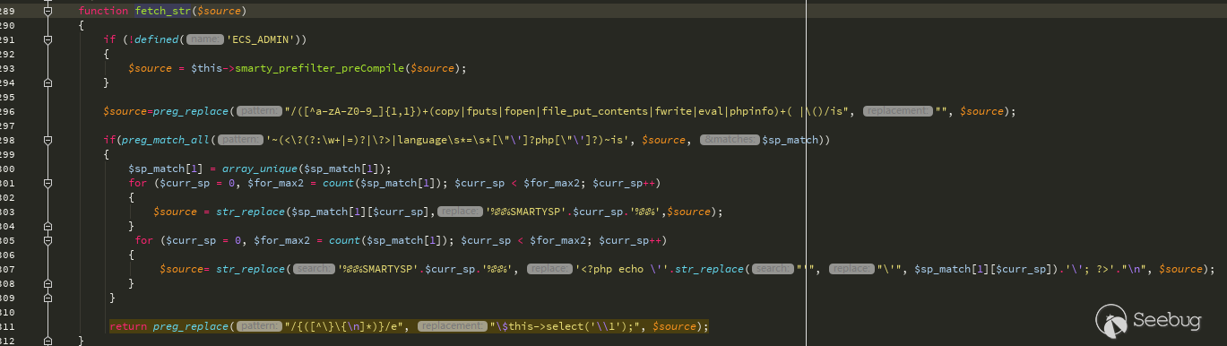Collapse the preg_match_all if block
Screen dimensions: 1227x346
coord(48,140)
